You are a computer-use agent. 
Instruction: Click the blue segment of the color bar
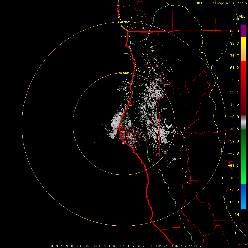pyautogui.click(x=243, y=196)
